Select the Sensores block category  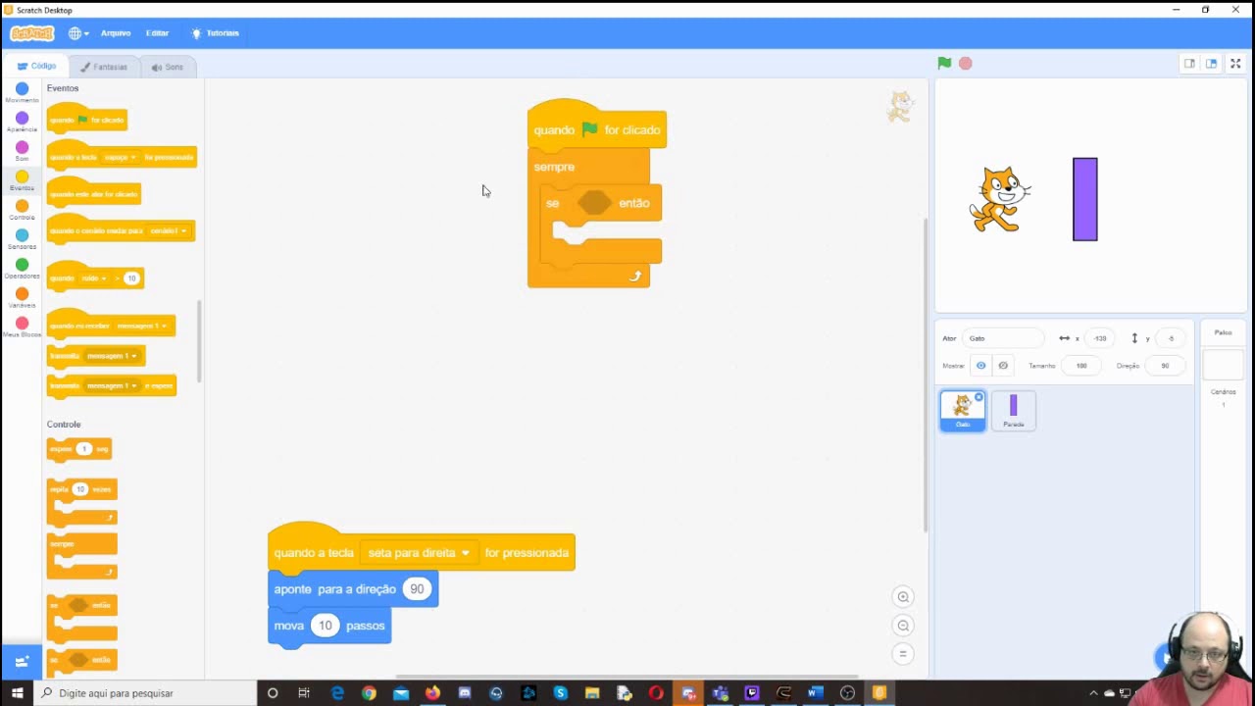22,239
